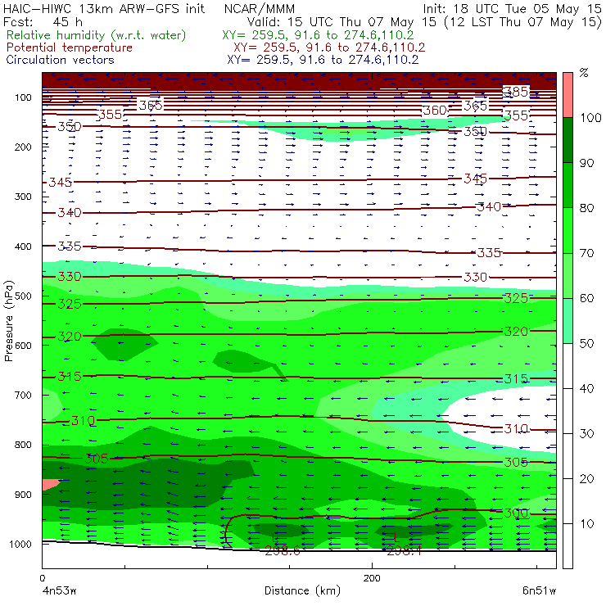Pick the 50–60% mint green colorbar segment

(568, 321)
